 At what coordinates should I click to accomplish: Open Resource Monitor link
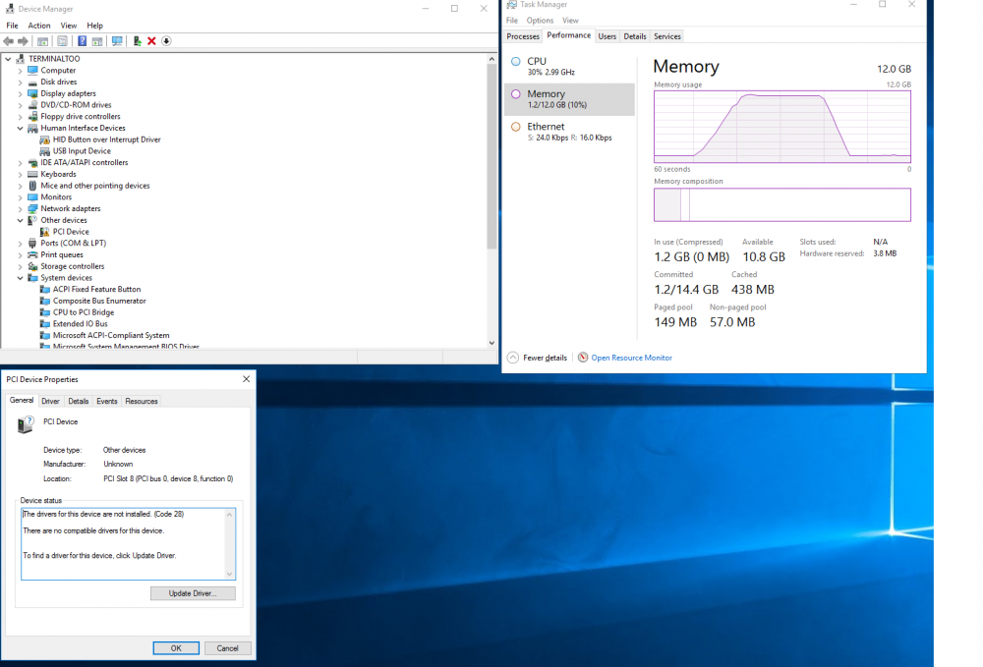pyautogui.click(x=631, y=358)
